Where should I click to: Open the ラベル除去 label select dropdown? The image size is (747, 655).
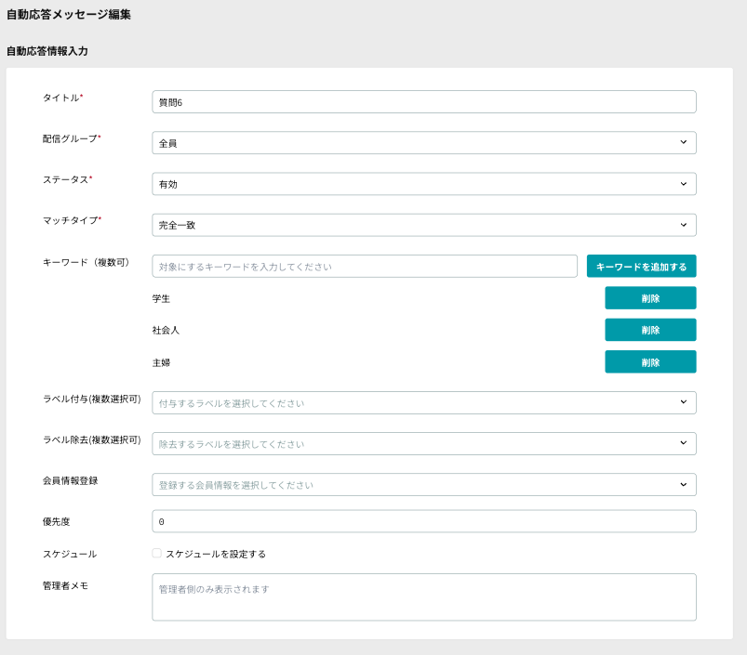click(x=423, y=443)
